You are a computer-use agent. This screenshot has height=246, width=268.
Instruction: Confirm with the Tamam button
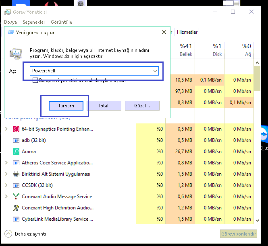pyautogui.click(x=66, y=106)
